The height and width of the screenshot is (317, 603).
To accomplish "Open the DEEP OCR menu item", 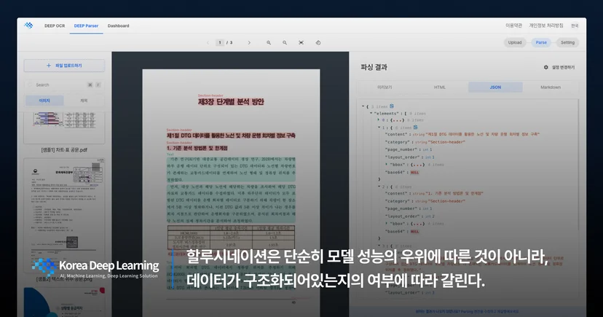I will [55, 26].
